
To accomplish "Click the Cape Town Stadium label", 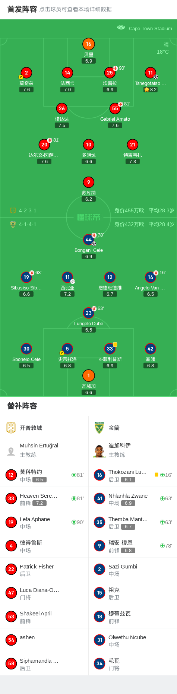I will [151, 28].
